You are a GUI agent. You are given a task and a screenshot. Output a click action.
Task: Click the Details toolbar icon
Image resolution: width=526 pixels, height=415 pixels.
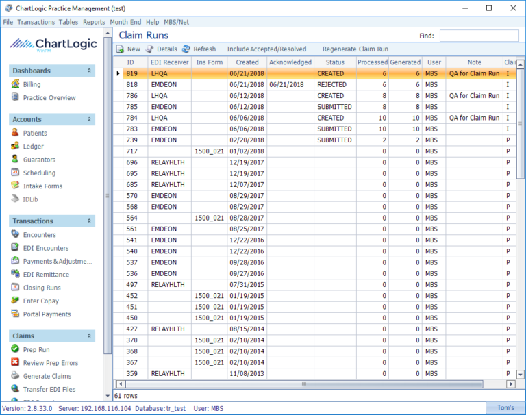pos(149,49)
